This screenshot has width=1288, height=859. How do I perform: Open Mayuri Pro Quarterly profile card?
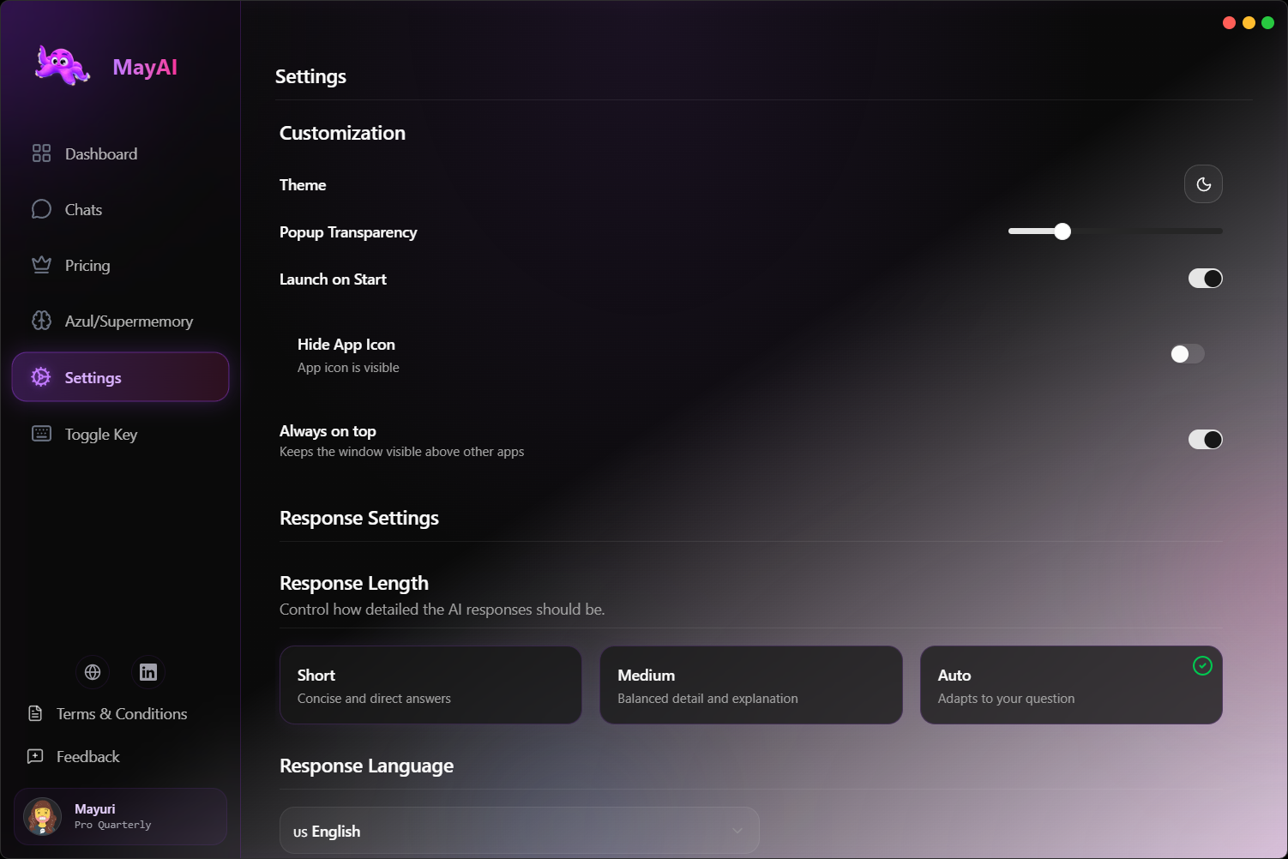[120, 816]
